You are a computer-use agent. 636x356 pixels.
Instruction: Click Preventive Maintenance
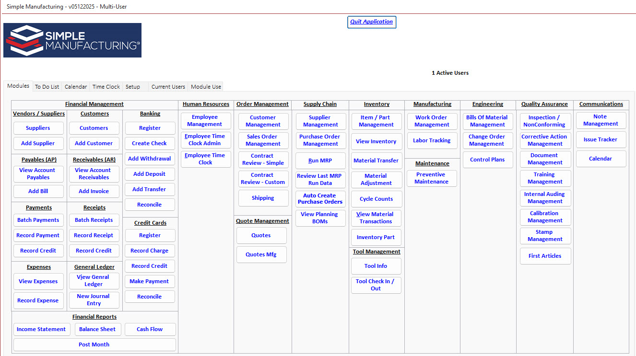(432, 178)
